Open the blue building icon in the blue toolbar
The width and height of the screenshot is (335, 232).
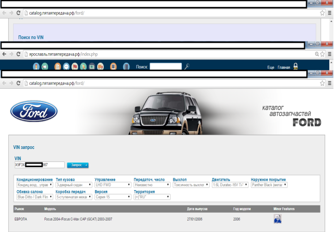click(x=126, y=66)
